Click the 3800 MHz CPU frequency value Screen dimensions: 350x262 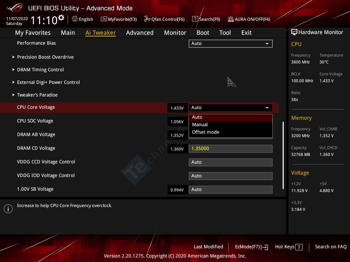coord(300,62)
